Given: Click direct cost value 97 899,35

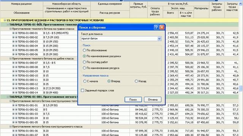Looking at the screenshot, I should [141, 131].
